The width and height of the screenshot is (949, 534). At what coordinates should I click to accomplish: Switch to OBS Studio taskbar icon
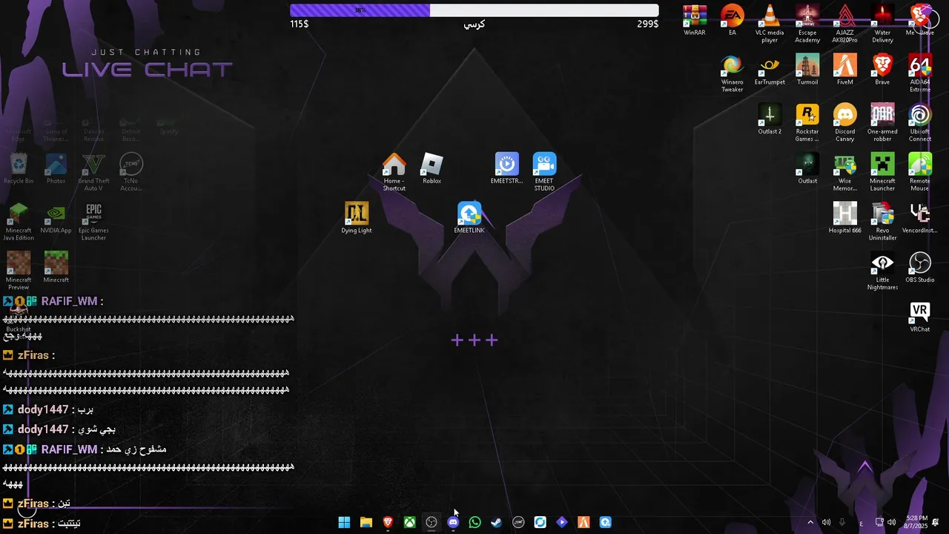tap(431, 522)
